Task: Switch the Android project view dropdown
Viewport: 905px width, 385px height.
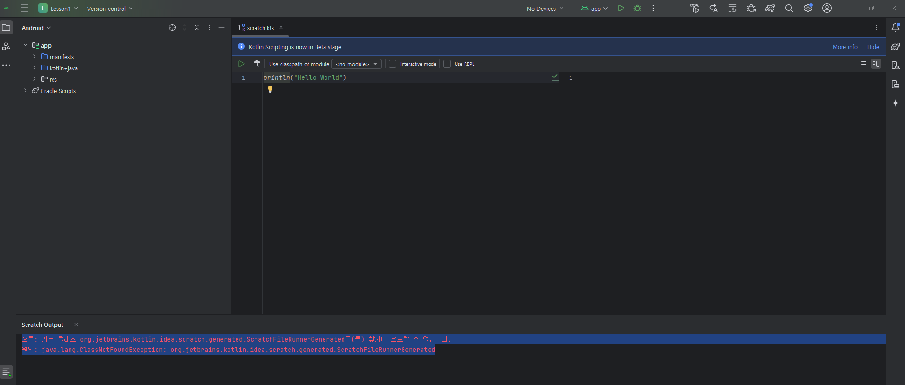Action: click(36, 28)
